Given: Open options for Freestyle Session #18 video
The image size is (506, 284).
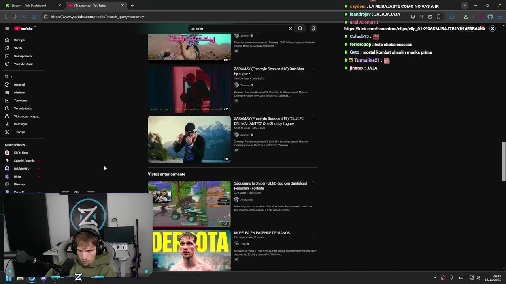Looking at the screenshot, I should [x=313, y=69].
